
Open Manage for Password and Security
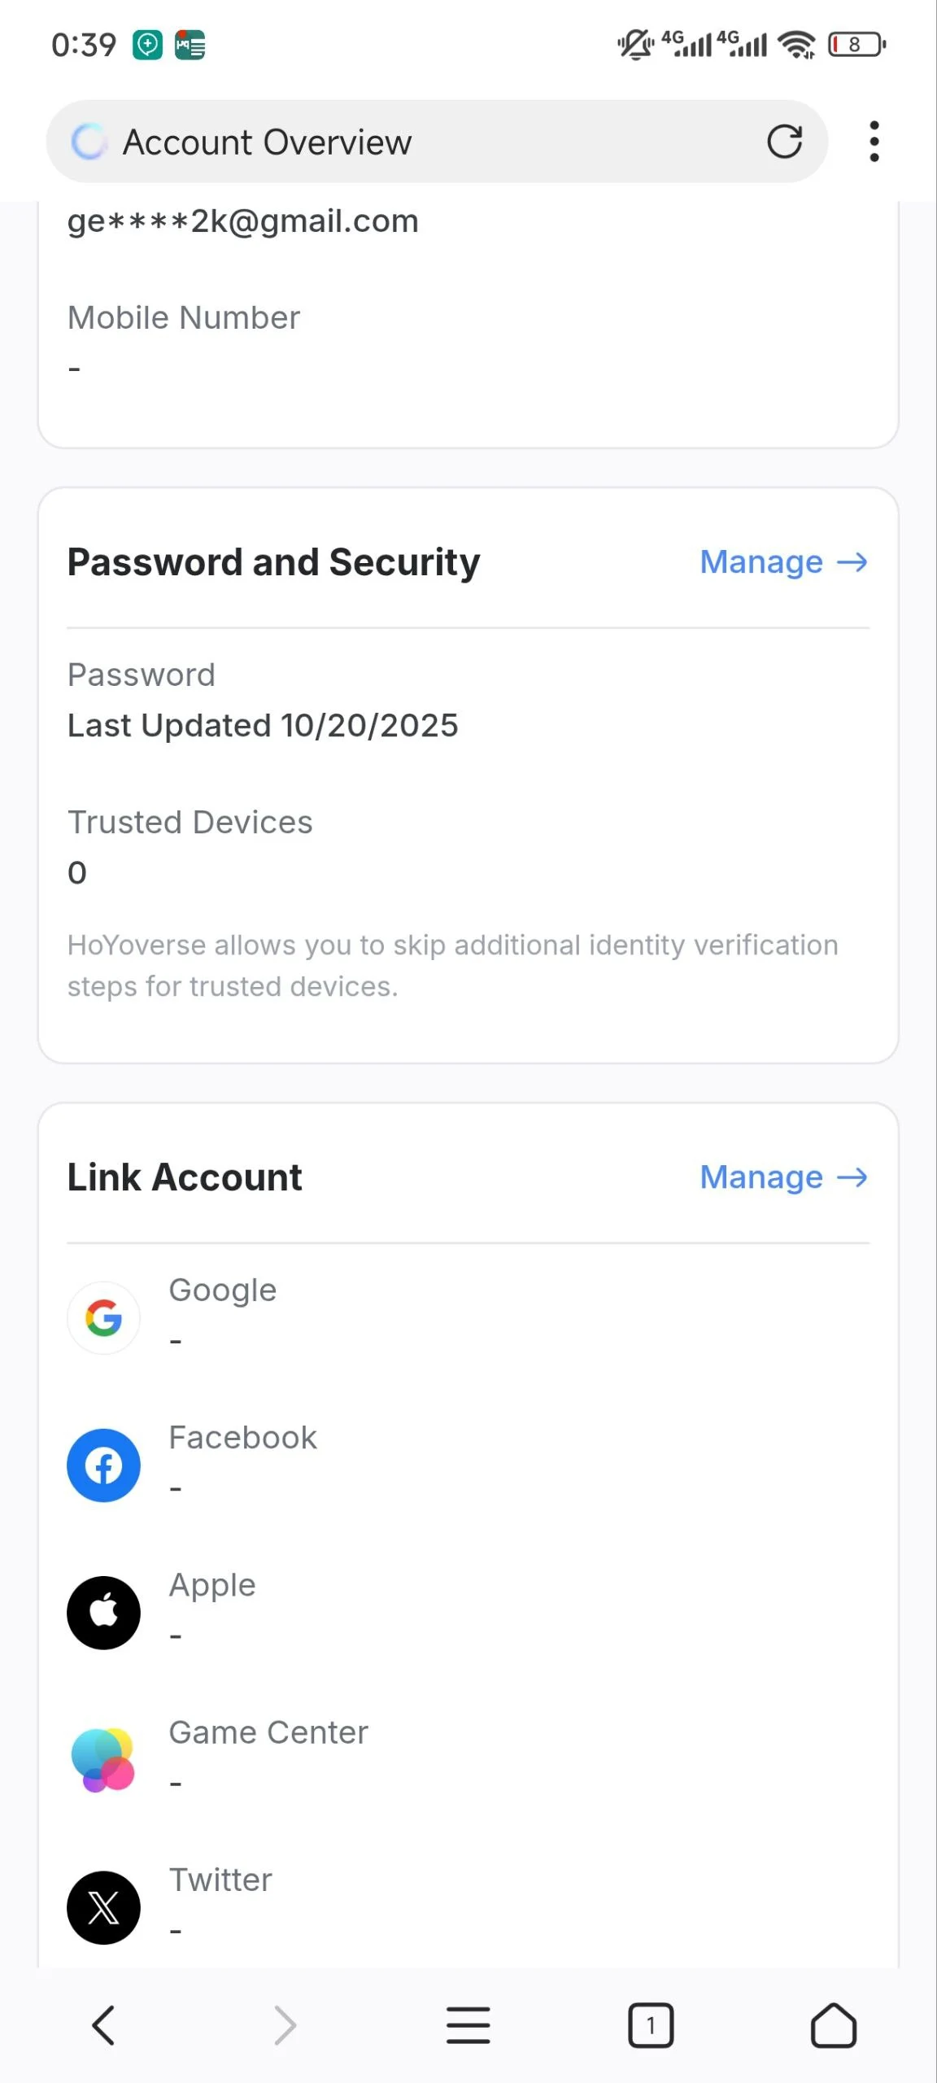pos(783,562)
